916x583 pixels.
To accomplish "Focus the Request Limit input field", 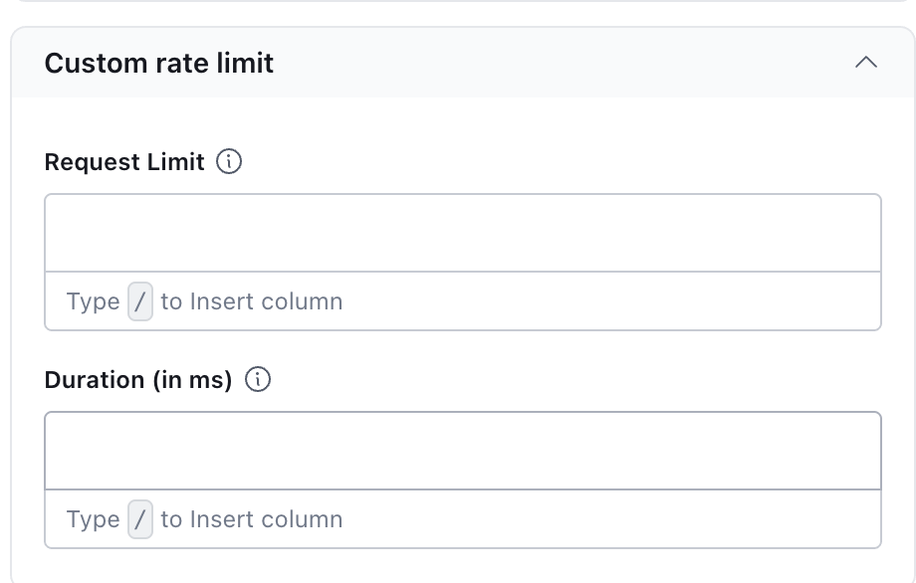I will click(x=462, y=233).
